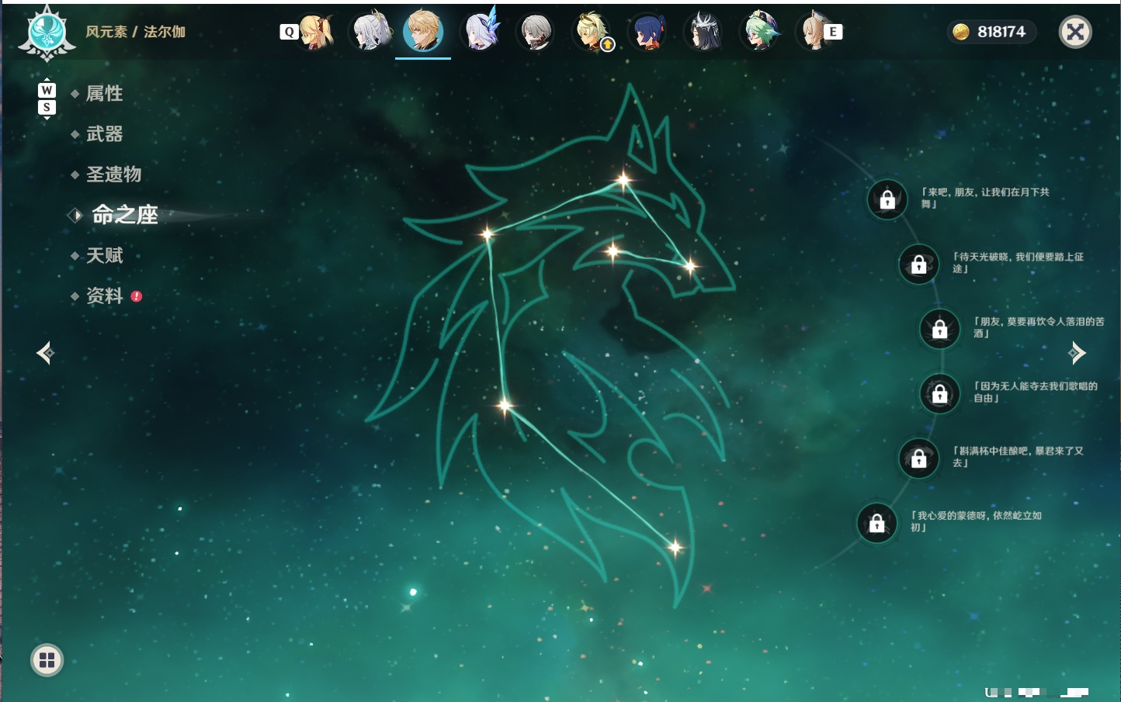This screenshot has height=702, width=1121.
Task: Click the constellation star at the wolf's tail tip
Action: point(675,548)
